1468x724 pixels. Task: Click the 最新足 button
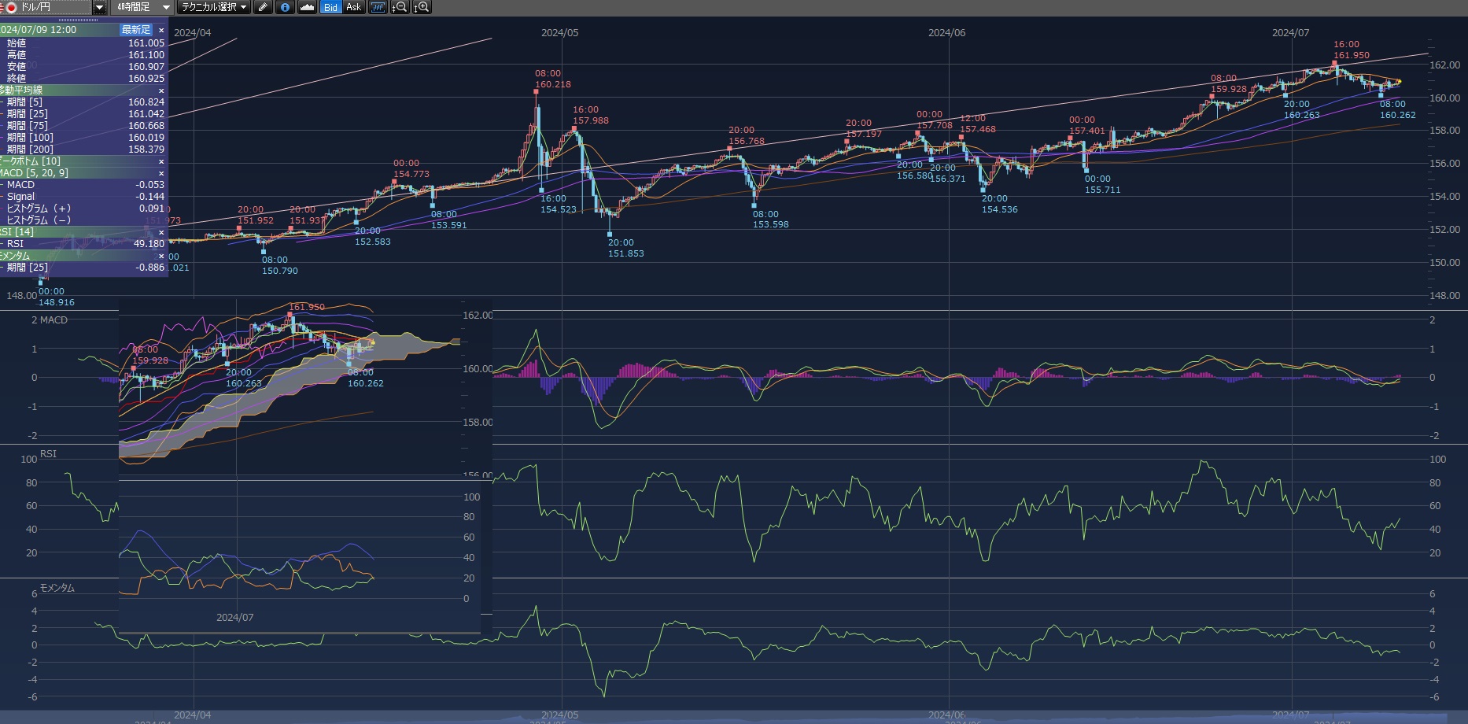tap(135, 30)
